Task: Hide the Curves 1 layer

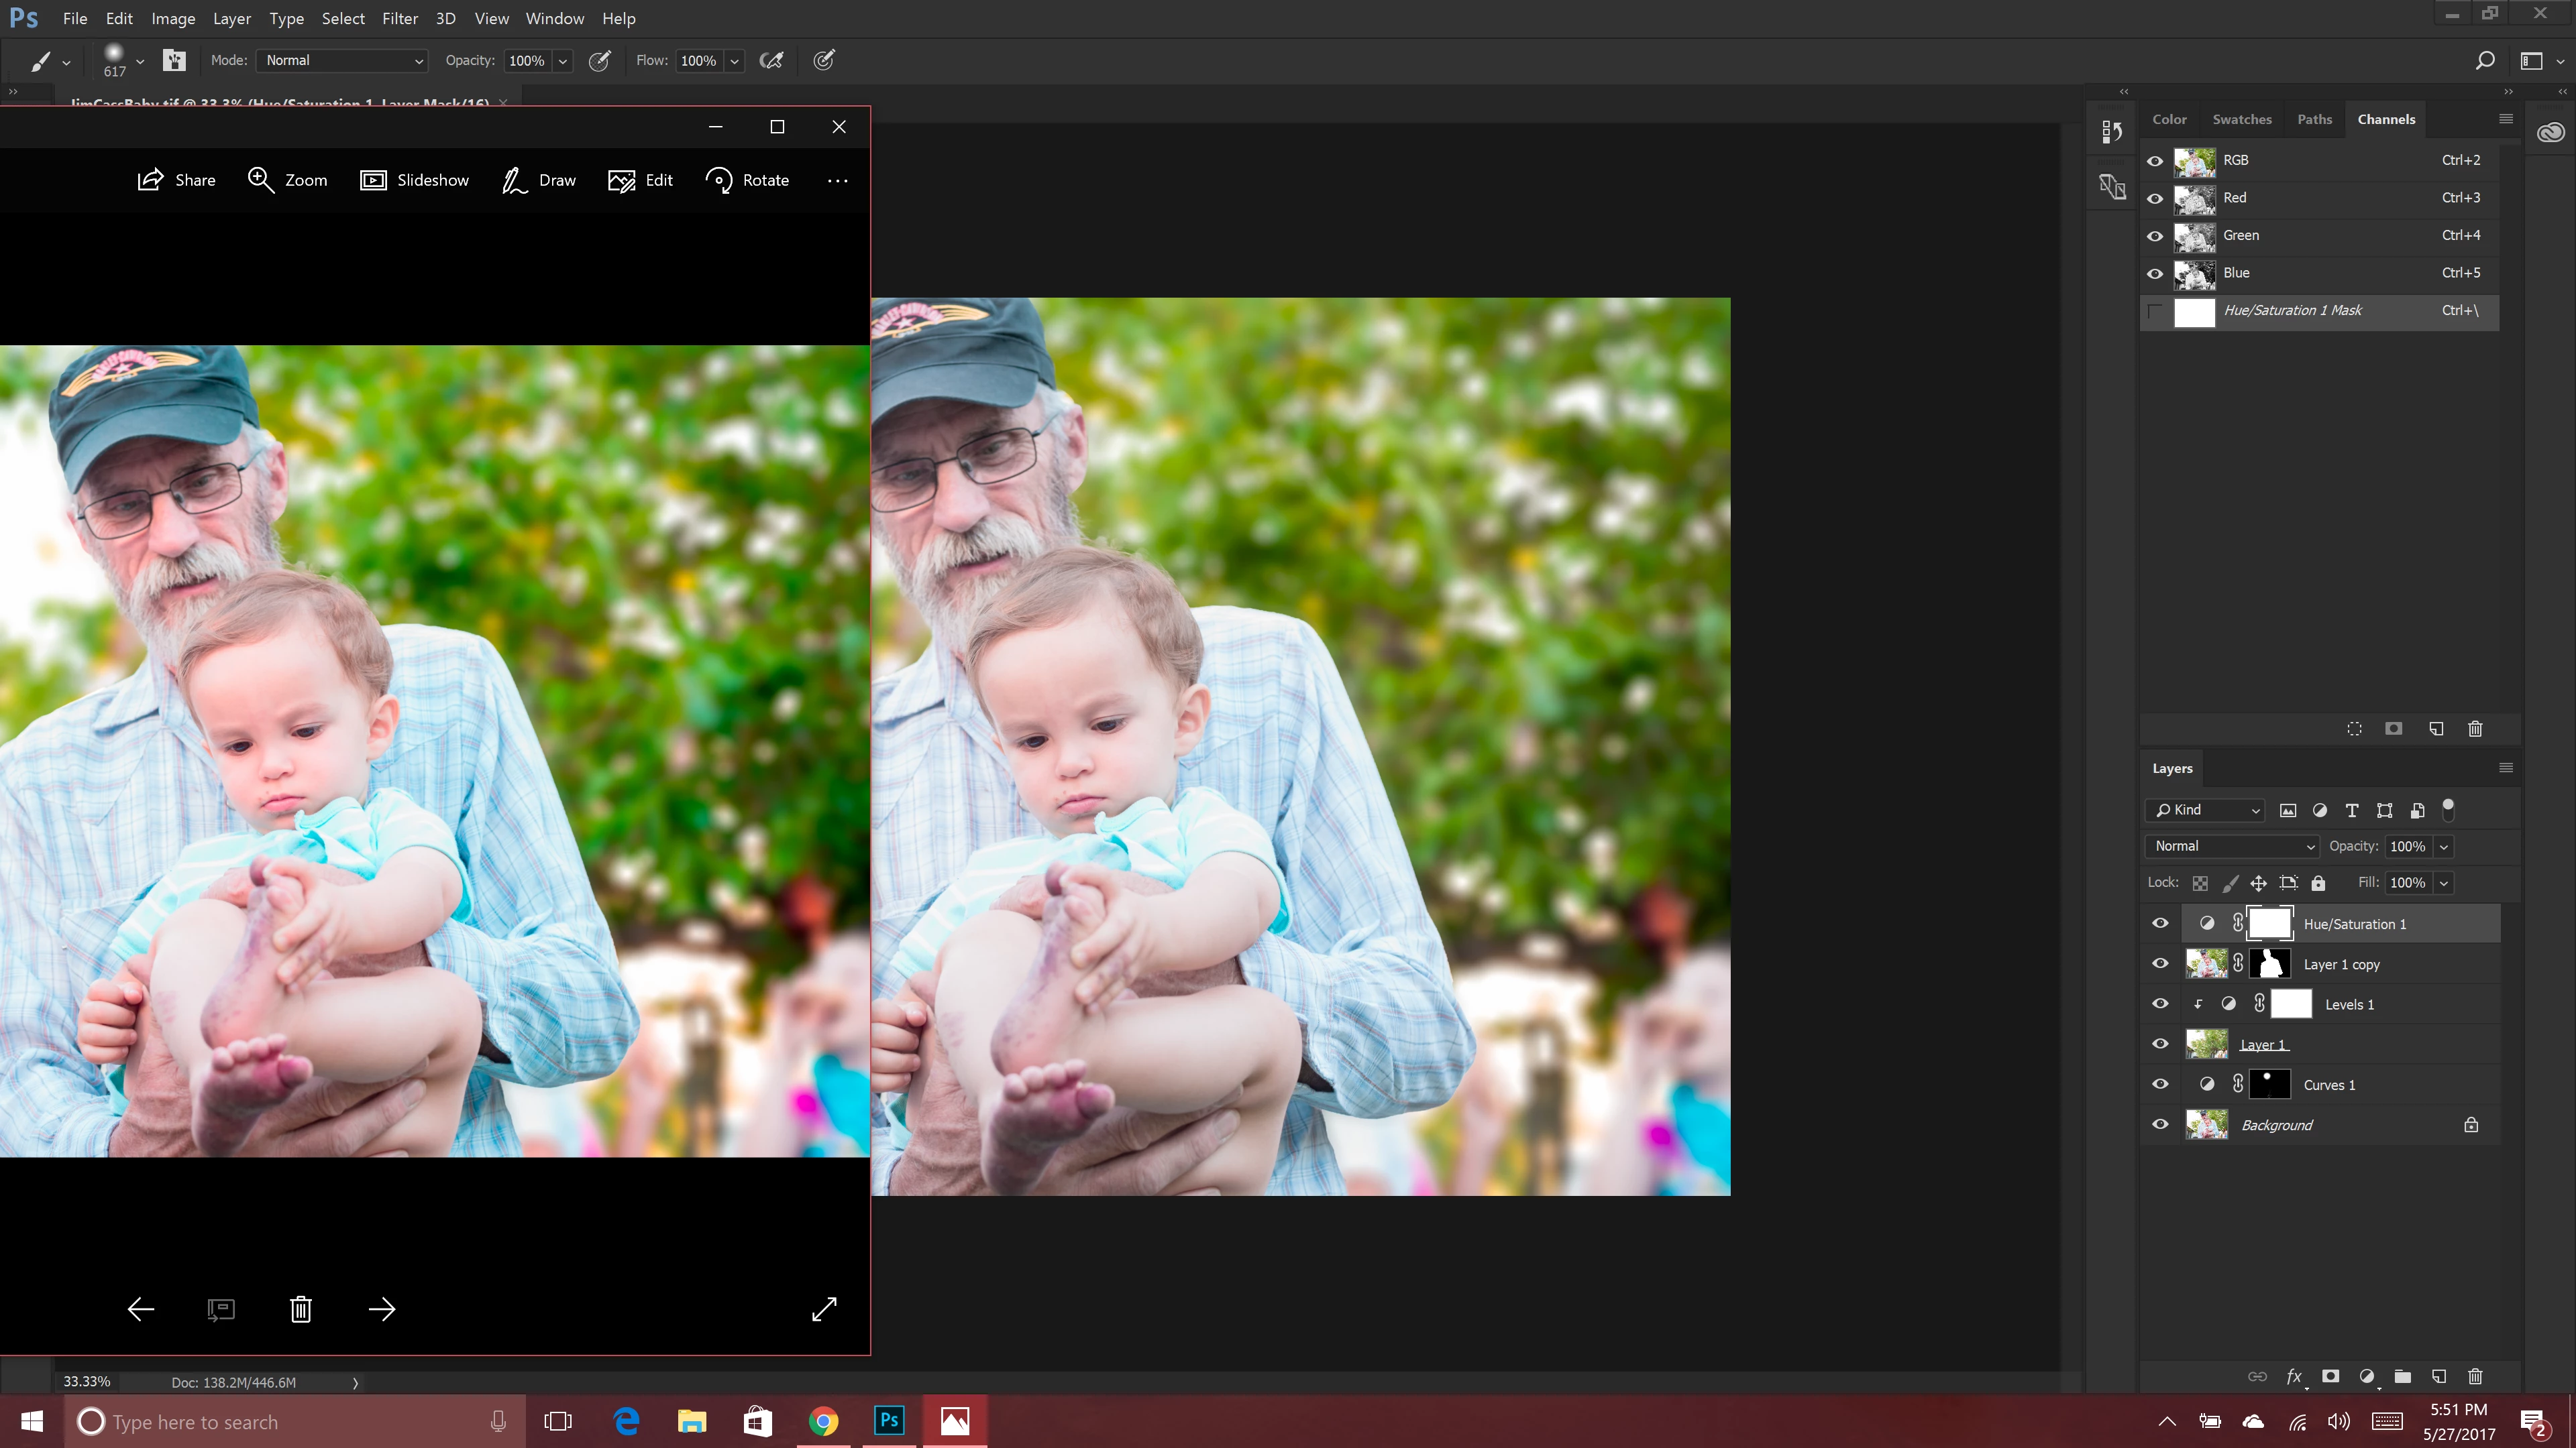Action: click(x=2160, y=1084)
